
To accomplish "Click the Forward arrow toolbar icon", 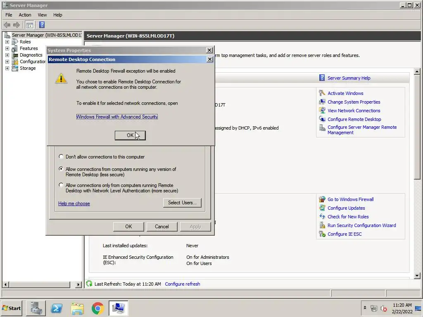I will [17, 25].
